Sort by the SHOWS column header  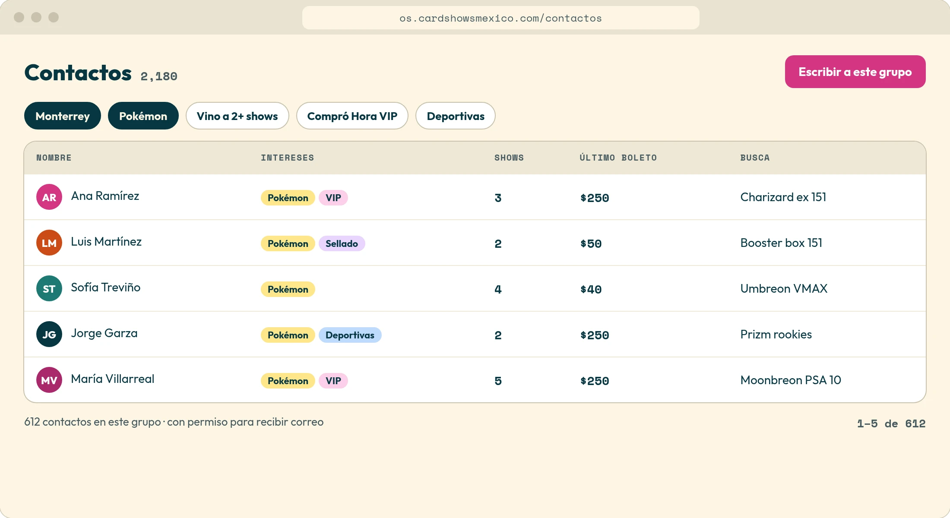pos(509,158)
